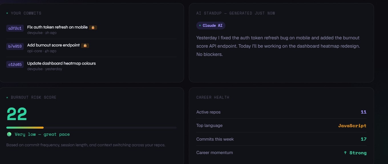Click the up arrow beside Strong momentum

tap(345, 153)
